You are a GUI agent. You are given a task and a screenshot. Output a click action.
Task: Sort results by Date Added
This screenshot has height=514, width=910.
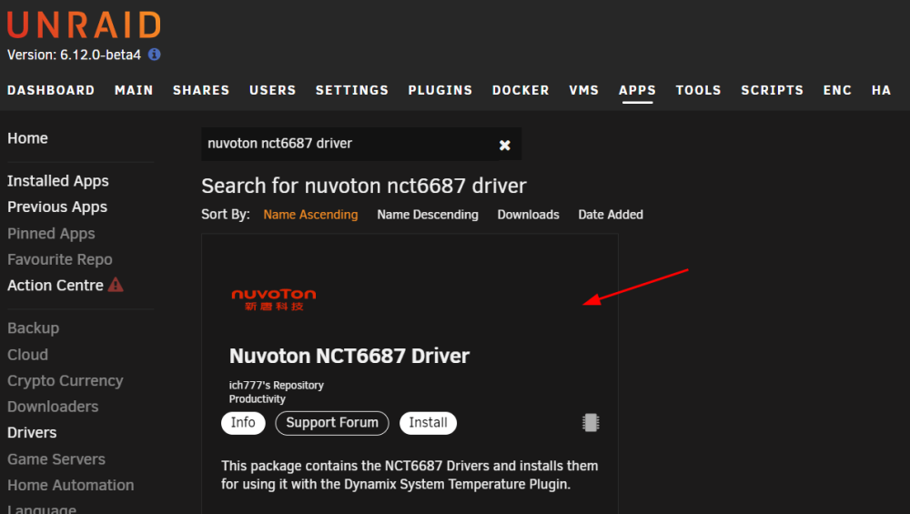611,215
